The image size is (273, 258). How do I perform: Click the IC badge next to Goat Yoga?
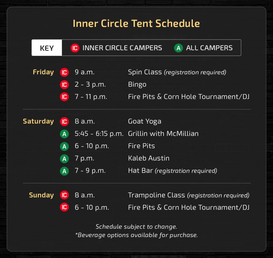coord(64,122)
